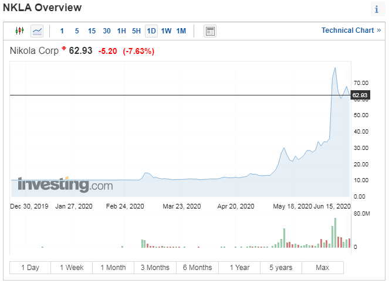
Task: Show the Max range
Action: 323,268
